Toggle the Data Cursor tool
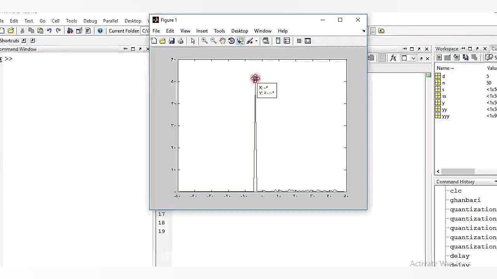Image resolution: width=497 pixels, height=279 pixels. click(x=240, y=41)
